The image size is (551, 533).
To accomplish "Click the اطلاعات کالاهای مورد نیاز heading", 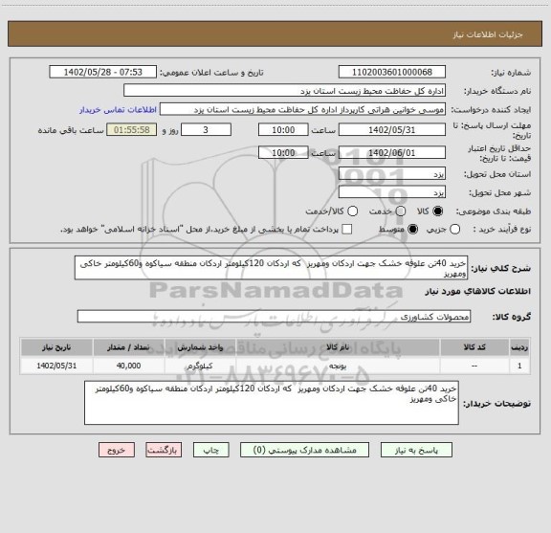I will [x=478, y=292].
